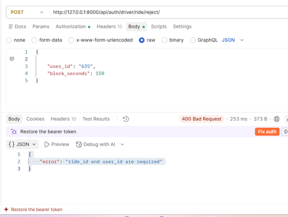Image resolution: width=288 pixels, height=217 pixels.
Task: Open the JSON raw format dropdown
Action: (233, 40)
